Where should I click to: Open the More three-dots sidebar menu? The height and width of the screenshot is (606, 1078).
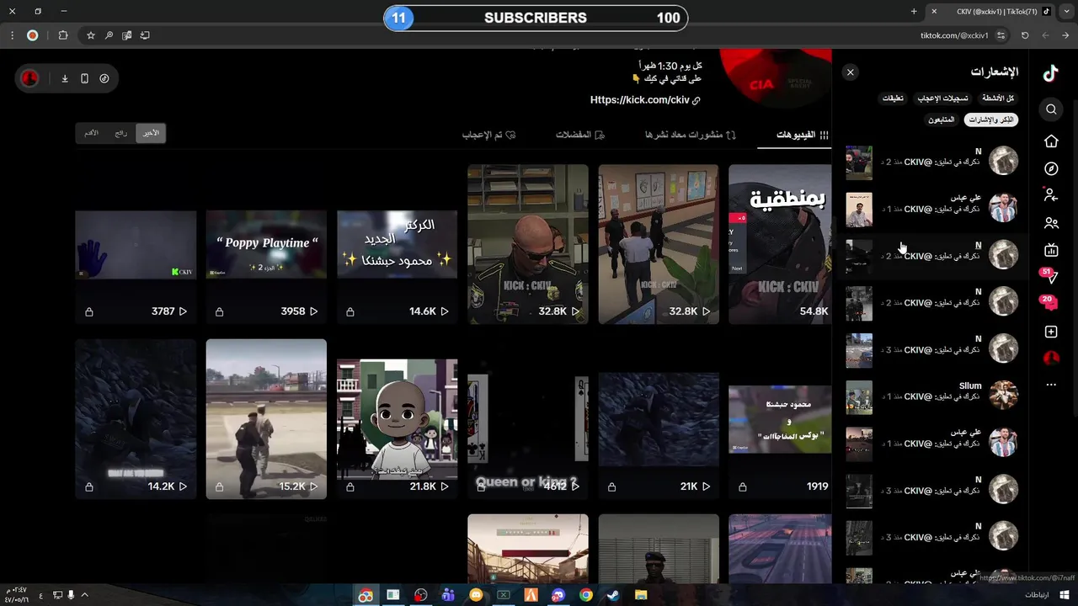tap(1051, 385)
